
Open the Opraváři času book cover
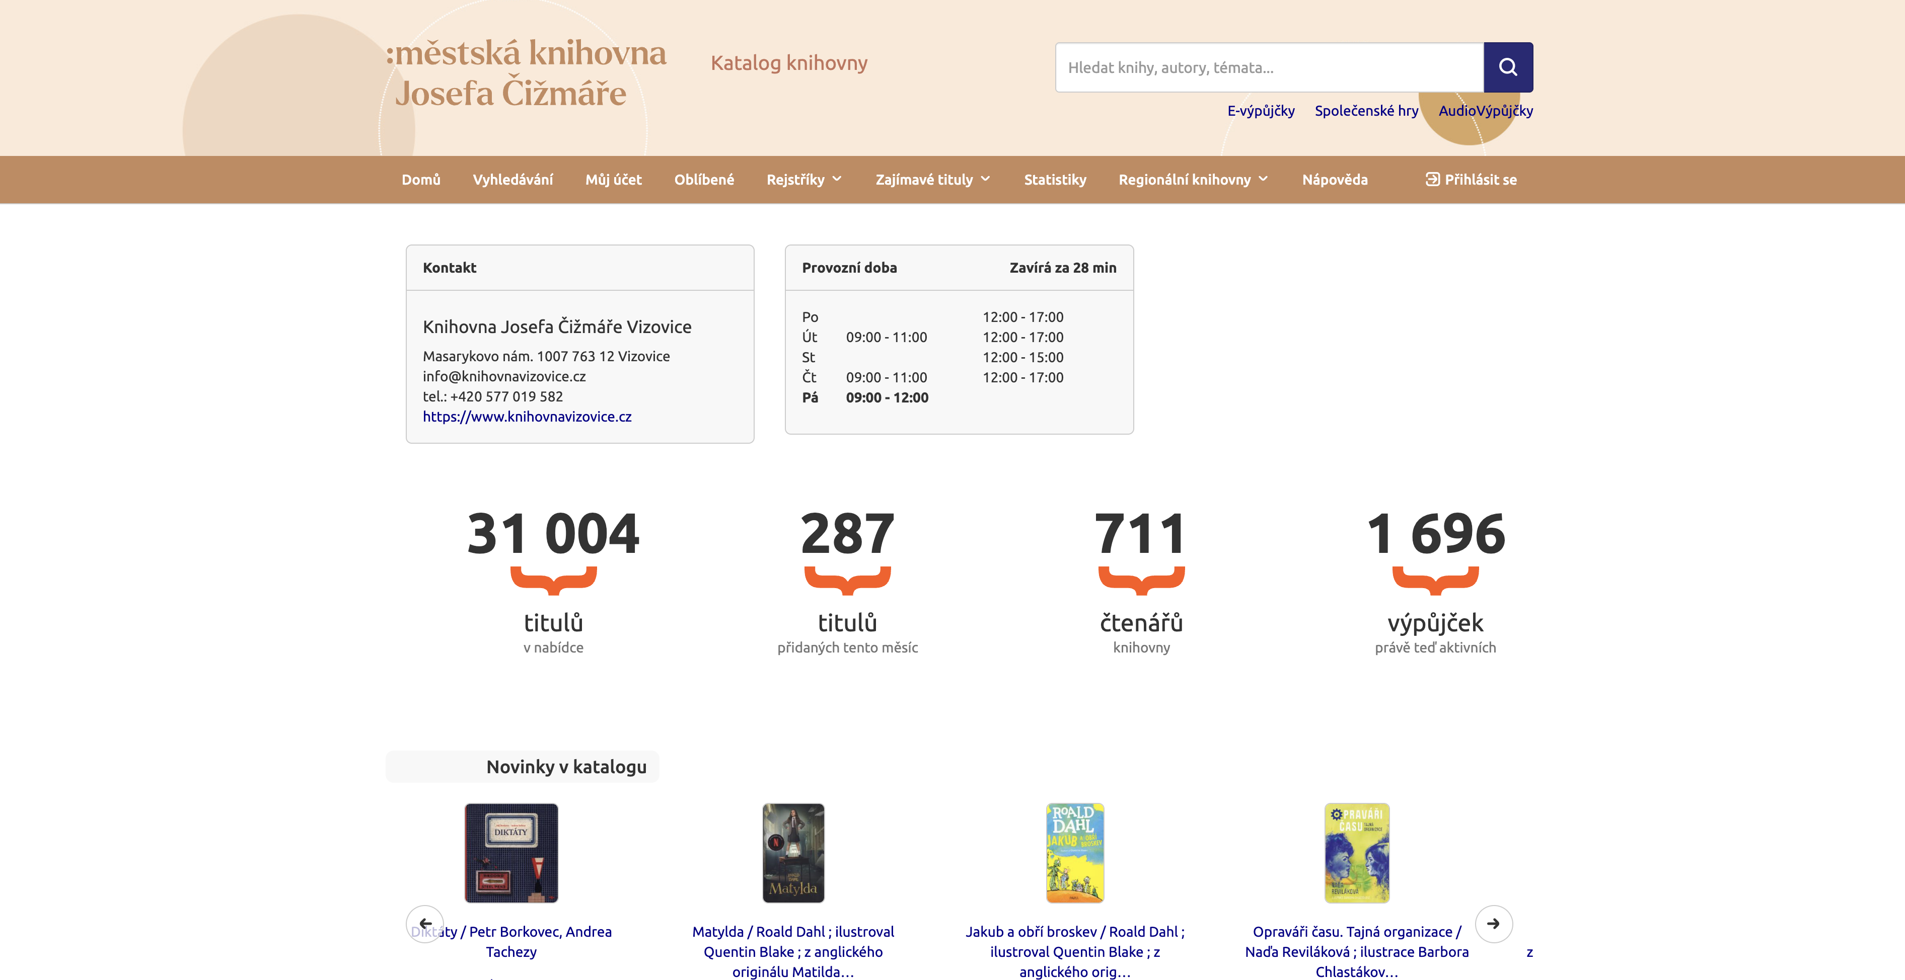pyautogui.click(x=1356, y=853)
